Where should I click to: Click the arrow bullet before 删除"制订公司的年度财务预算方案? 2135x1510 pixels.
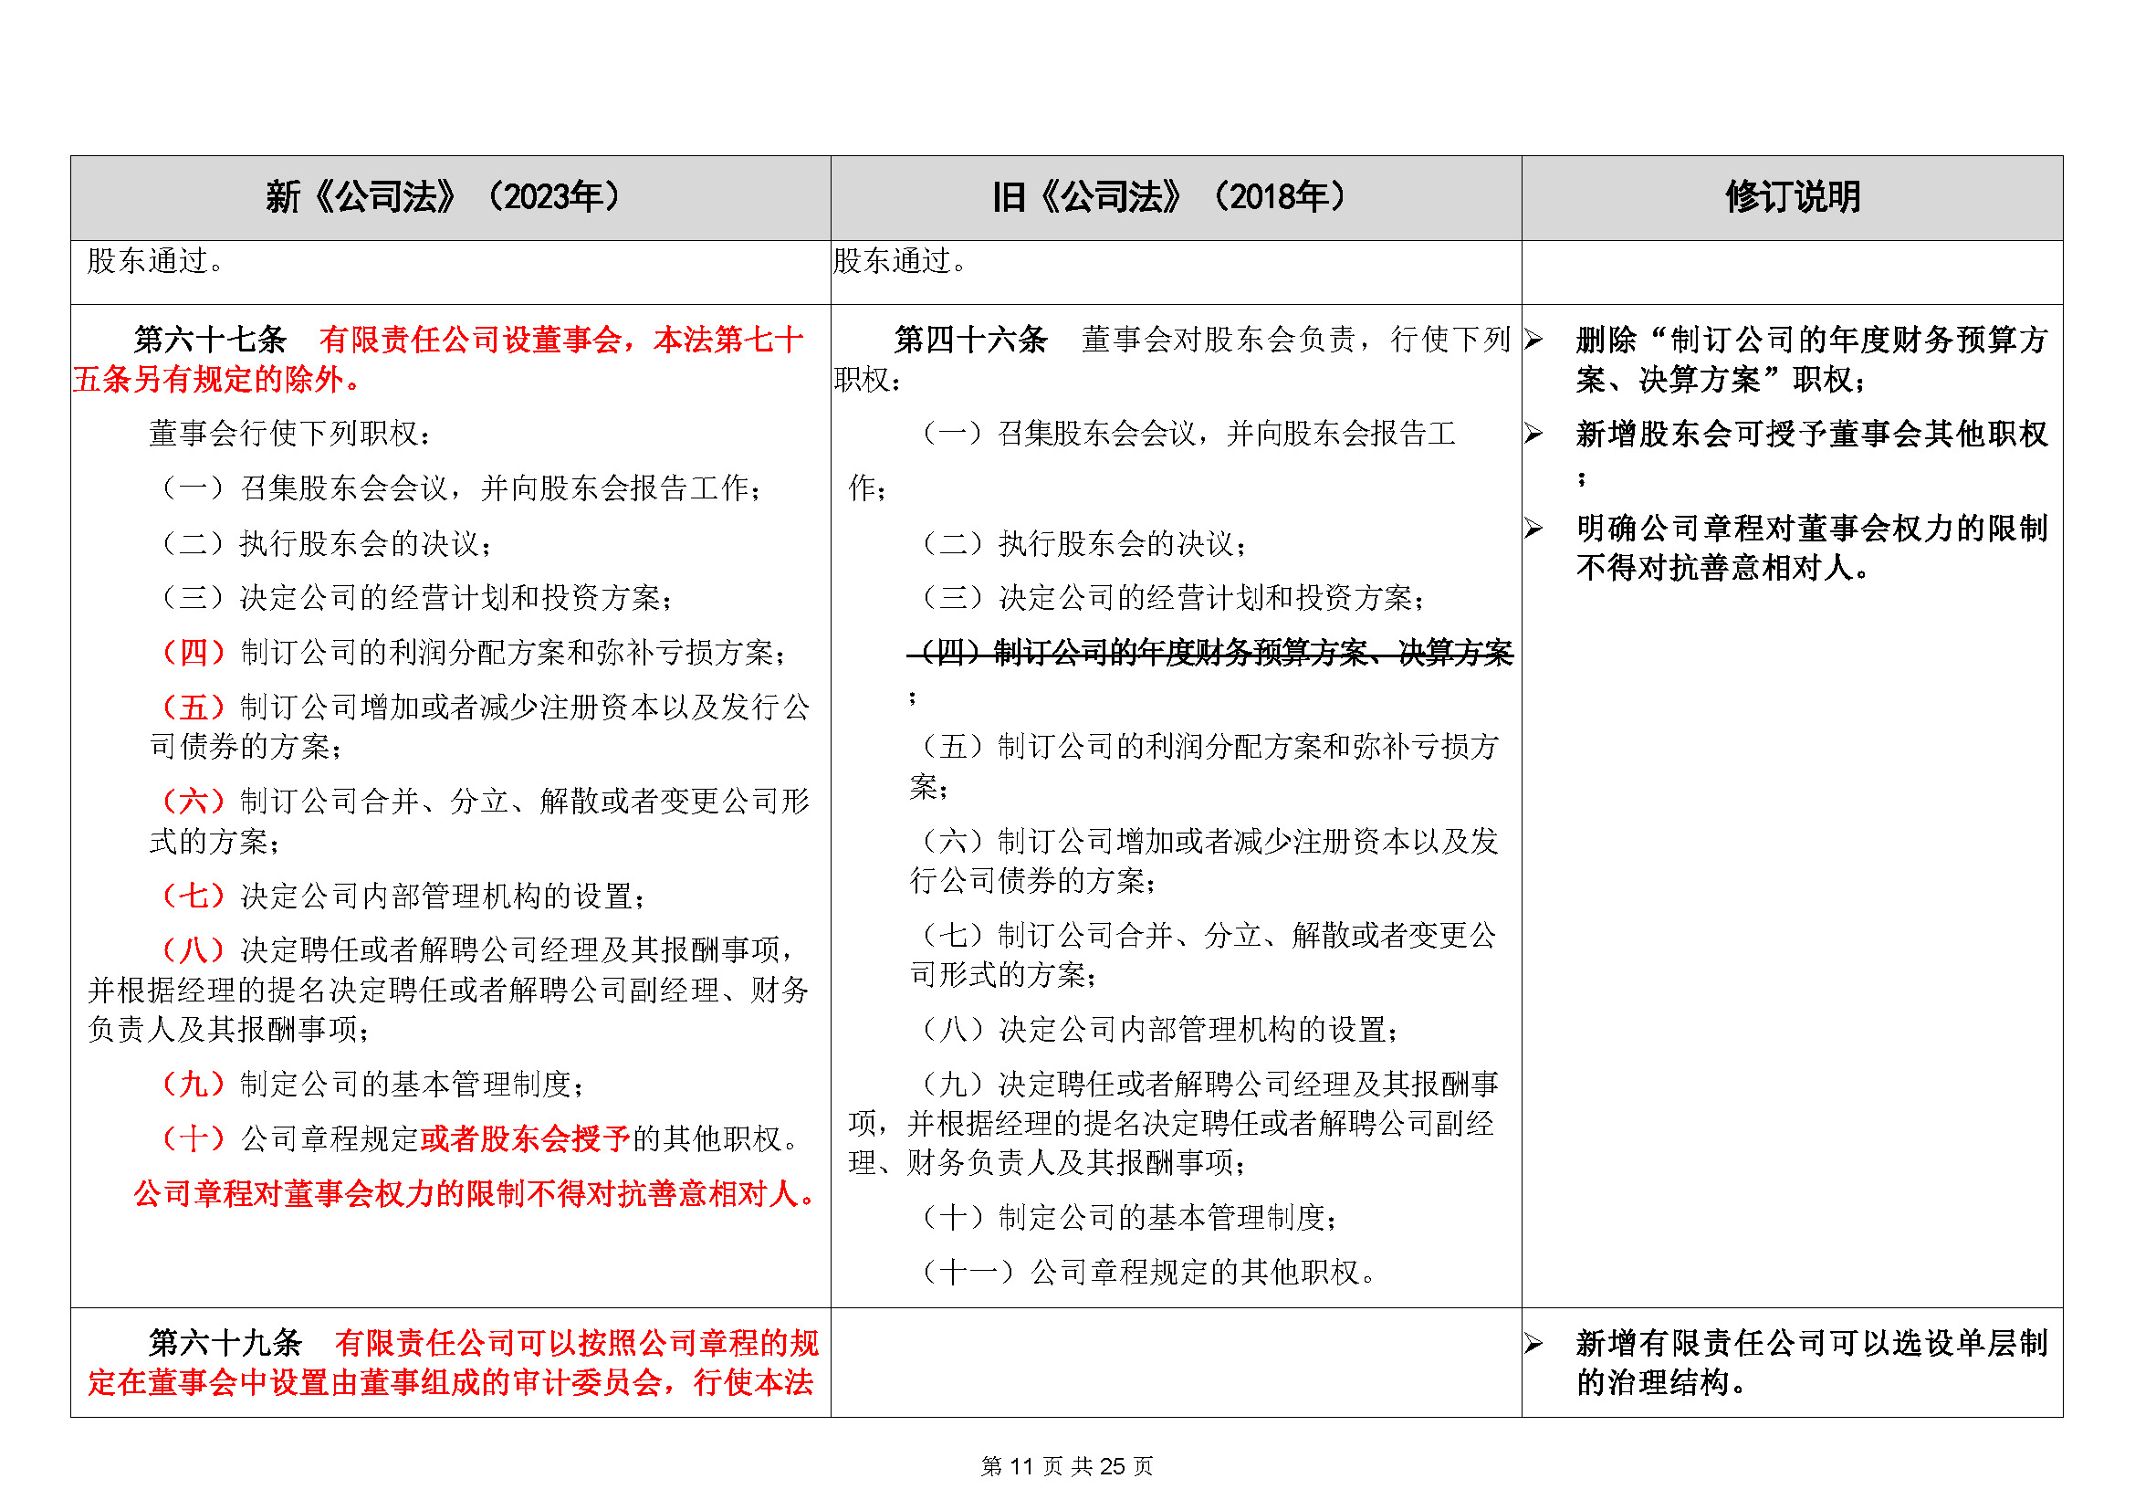tap(1533, 341)
